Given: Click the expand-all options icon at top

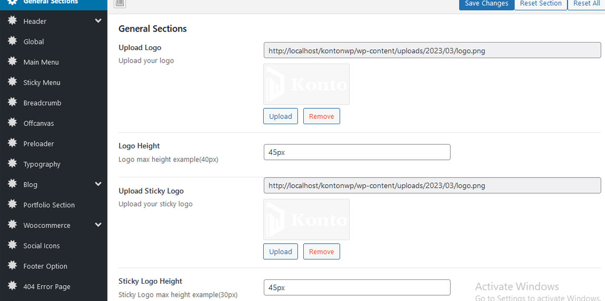Looking at the screenshot, I should pos(120,4).
